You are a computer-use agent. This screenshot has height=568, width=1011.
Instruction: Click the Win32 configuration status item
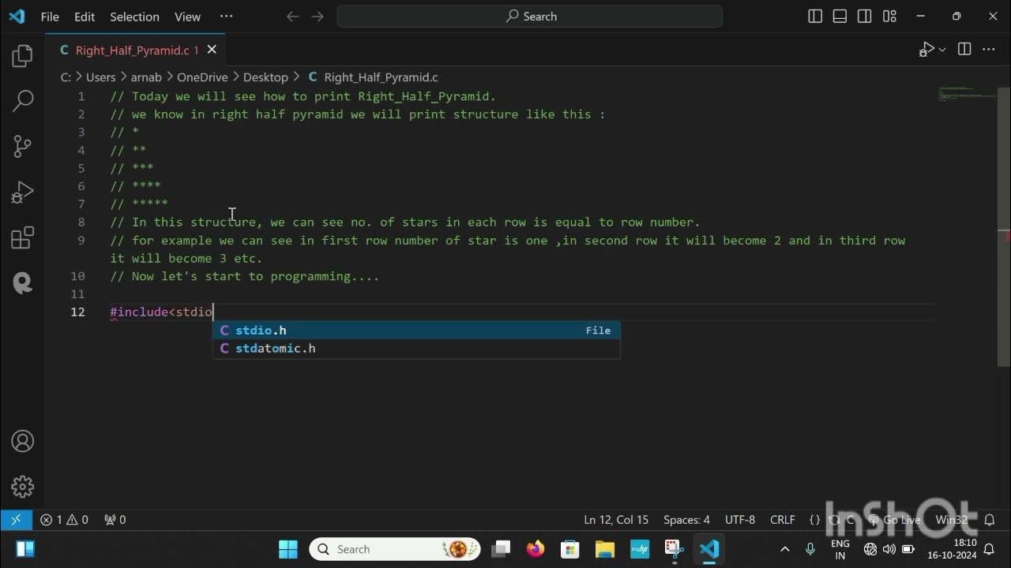(952, 520)
